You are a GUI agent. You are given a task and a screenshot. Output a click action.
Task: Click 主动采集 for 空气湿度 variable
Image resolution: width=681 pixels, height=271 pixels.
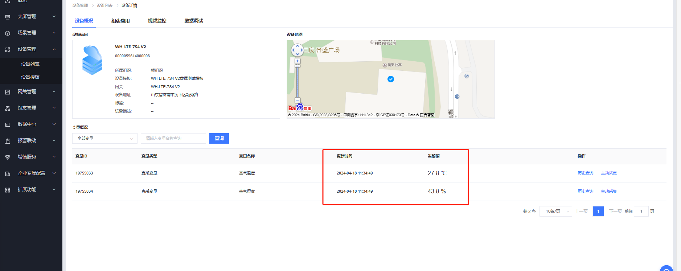[x=608, y=191]
